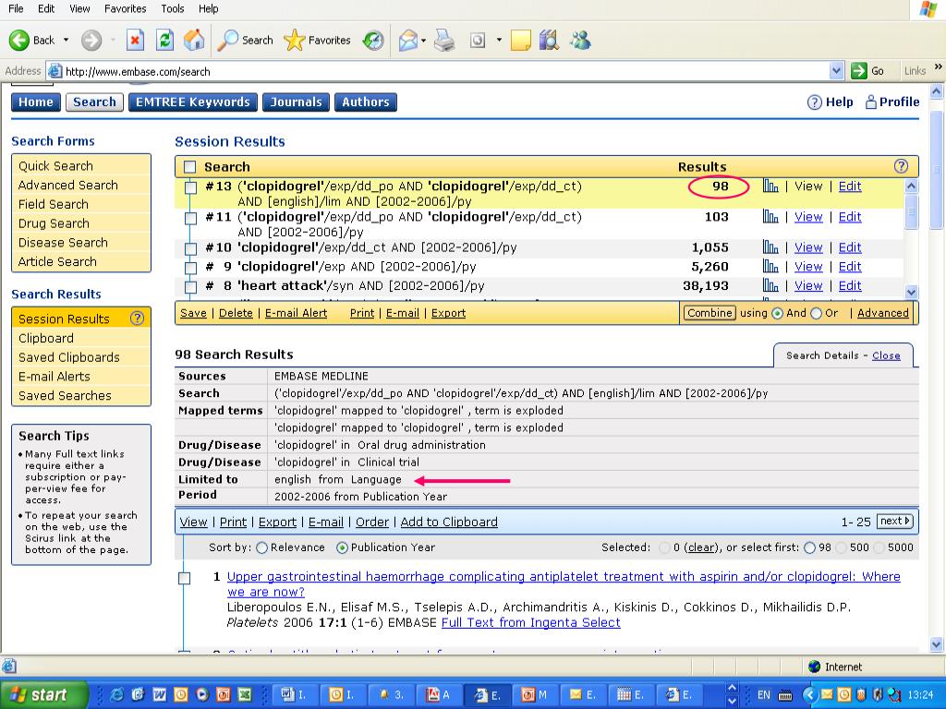Open Favorites star in toolbar
The height and width of the screenshot is (709, 946).
[318, 41]
